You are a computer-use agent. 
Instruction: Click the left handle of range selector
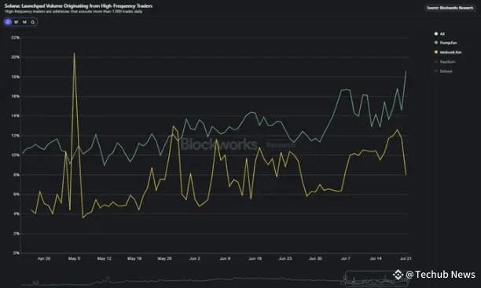345,279
